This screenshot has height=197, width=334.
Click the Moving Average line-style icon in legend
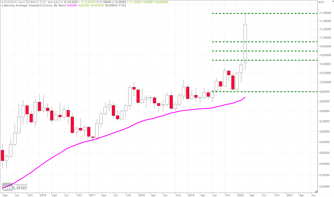[x=2, y=5]
